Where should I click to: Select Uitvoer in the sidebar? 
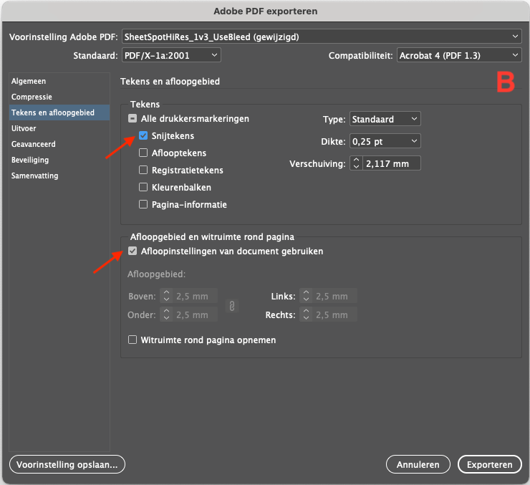coord(24,128)
